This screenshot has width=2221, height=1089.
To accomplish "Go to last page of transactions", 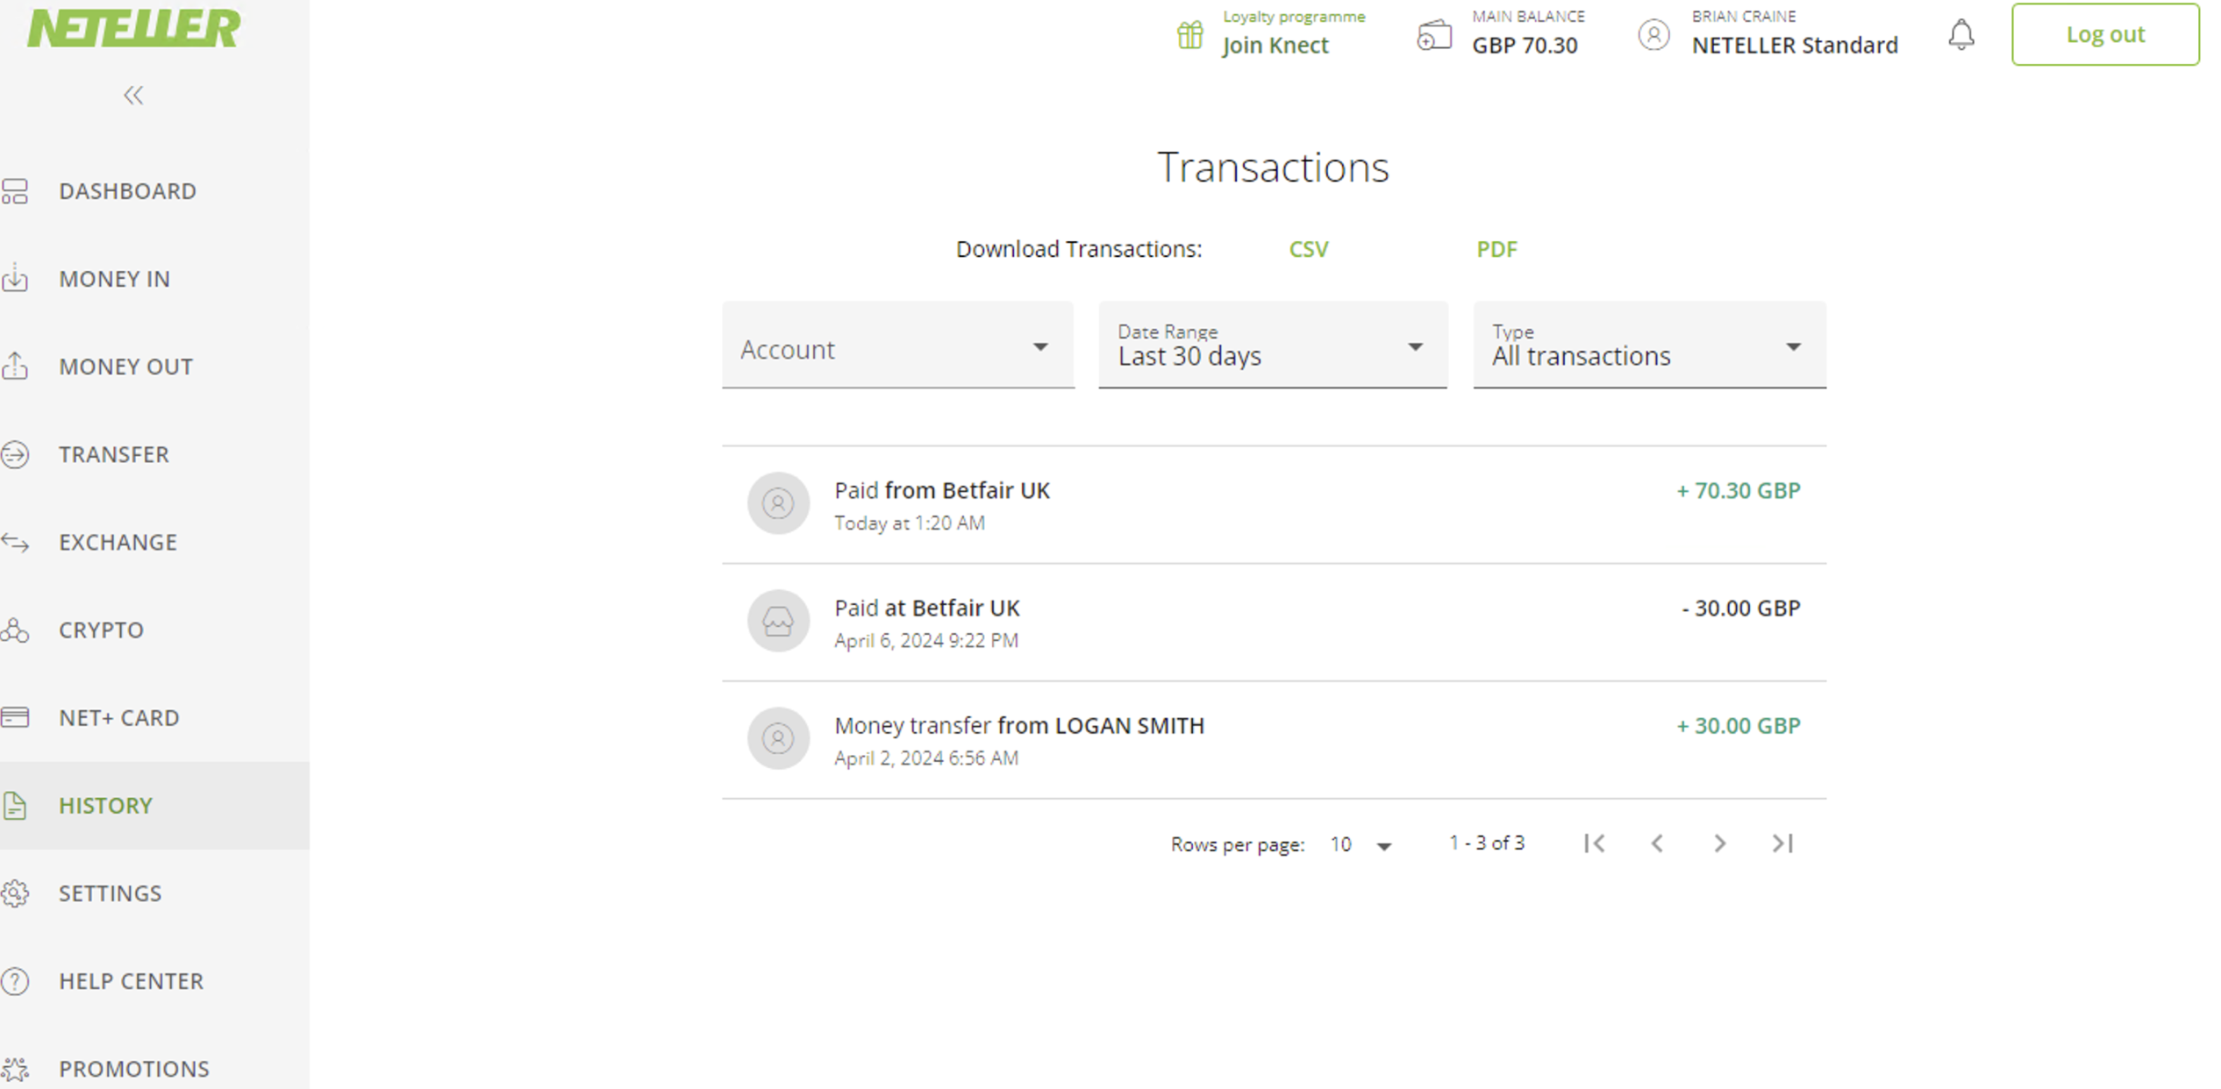I will pyautogui.click(x=1782, y=843).
